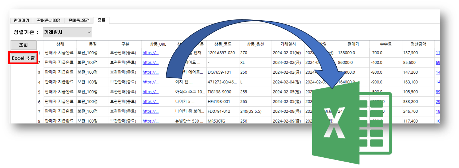Screen dimensions: 459x168
Task: Open the https link in row 3
Action: click(151, 72)
